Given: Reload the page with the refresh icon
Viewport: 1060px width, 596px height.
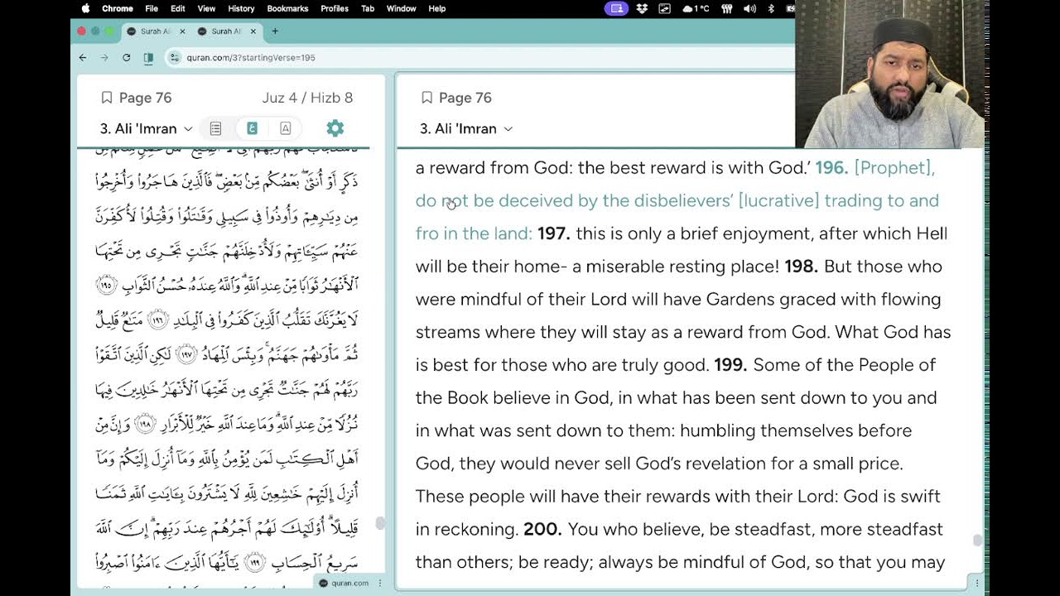Looking at the screenshot, I should tap(126, 58).
